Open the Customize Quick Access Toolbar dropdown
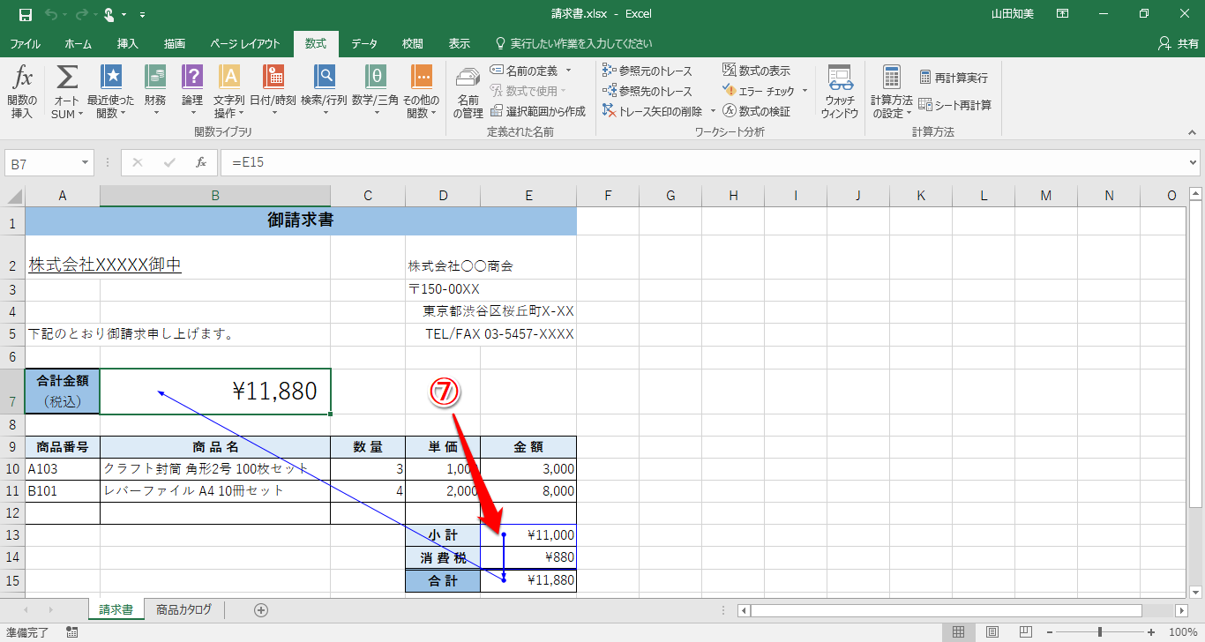 coord(143,14)
